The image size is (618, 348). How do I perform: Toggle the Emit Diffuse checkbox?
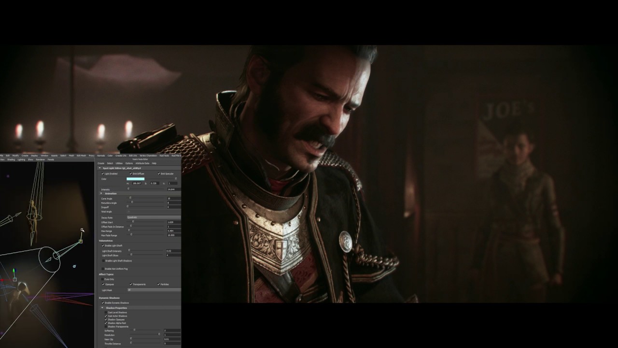click(131, 174)
